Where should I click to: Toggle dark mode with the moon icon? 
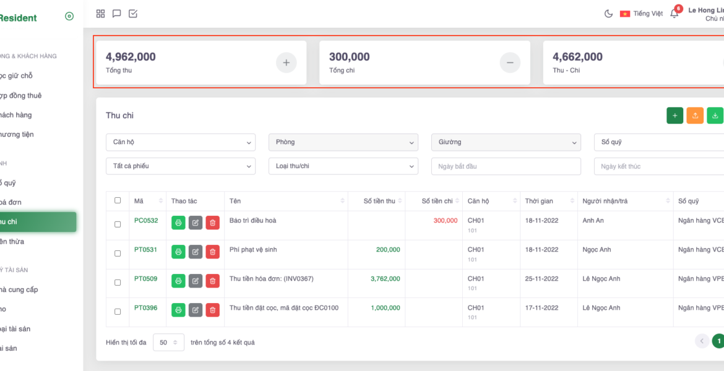pyautogui.click(x=608, y=14)
